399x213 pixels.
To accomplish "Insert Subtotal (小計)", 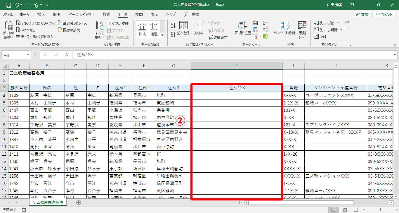I will tap(320, 37).
